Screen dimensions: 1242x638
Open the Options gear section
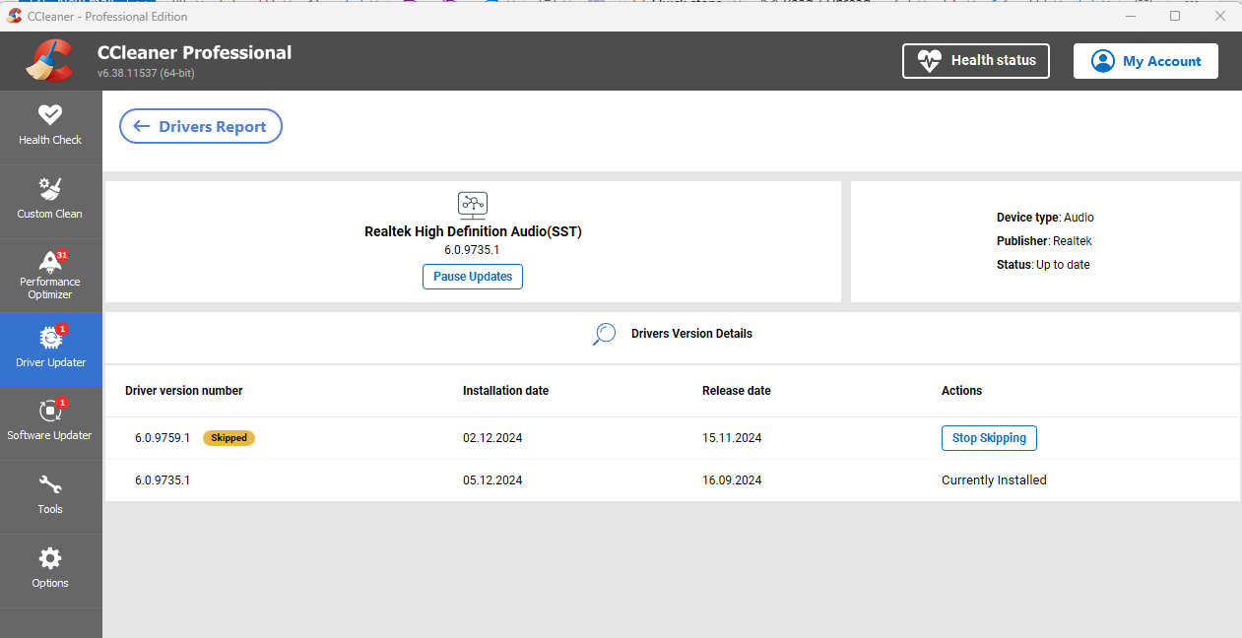(50, 571)
